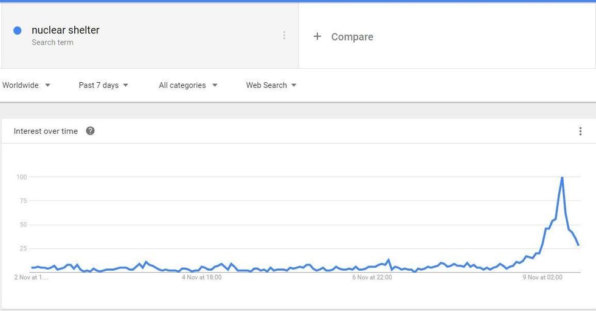Open the Interest over time help icon
Screen dimensions: 596x311
pos(90,131)
